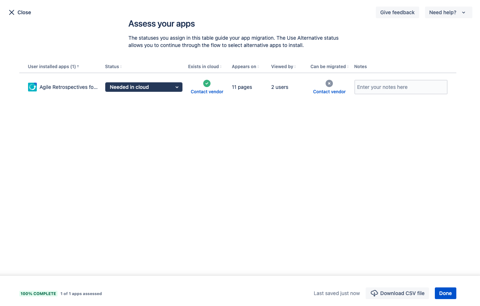Image resolution: width=480 pixels, height=306 pixels.
Task: Click the X icon to close assessment
Action: click(x=12, y=12)
